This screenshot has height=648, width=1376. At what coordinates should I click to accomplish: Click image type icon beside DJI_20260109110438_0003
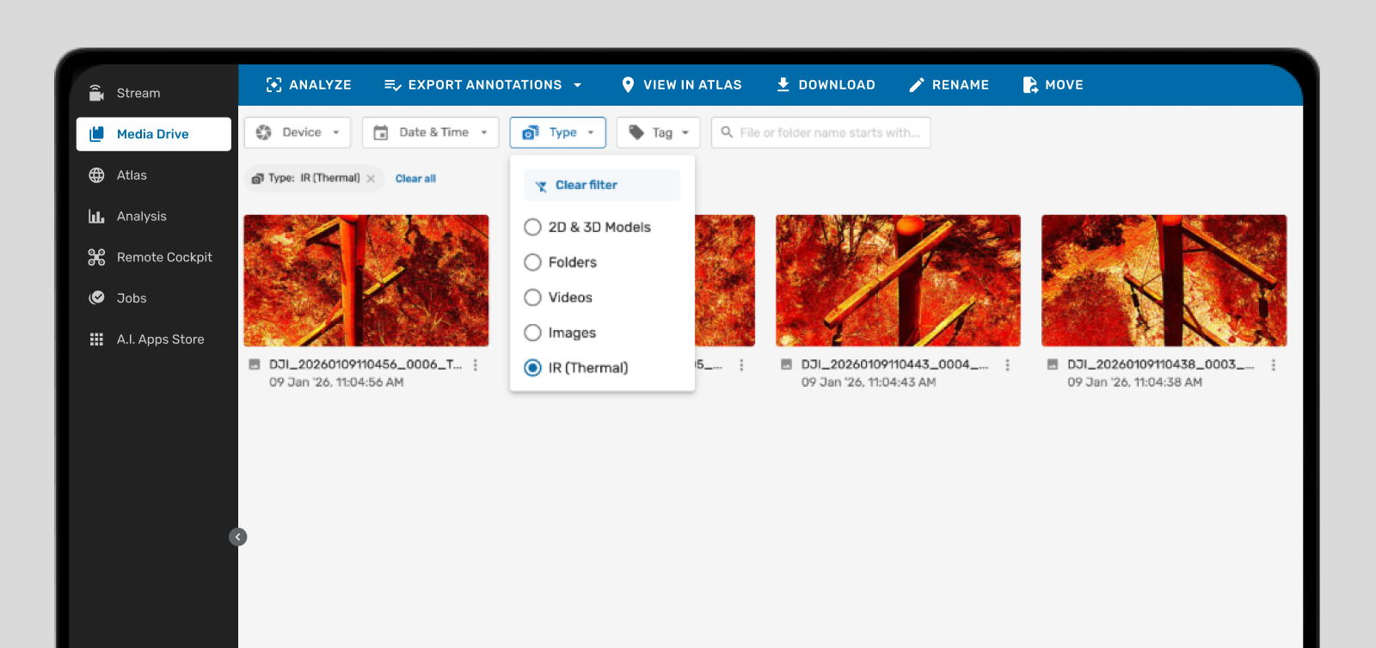tap(1052, 364)
